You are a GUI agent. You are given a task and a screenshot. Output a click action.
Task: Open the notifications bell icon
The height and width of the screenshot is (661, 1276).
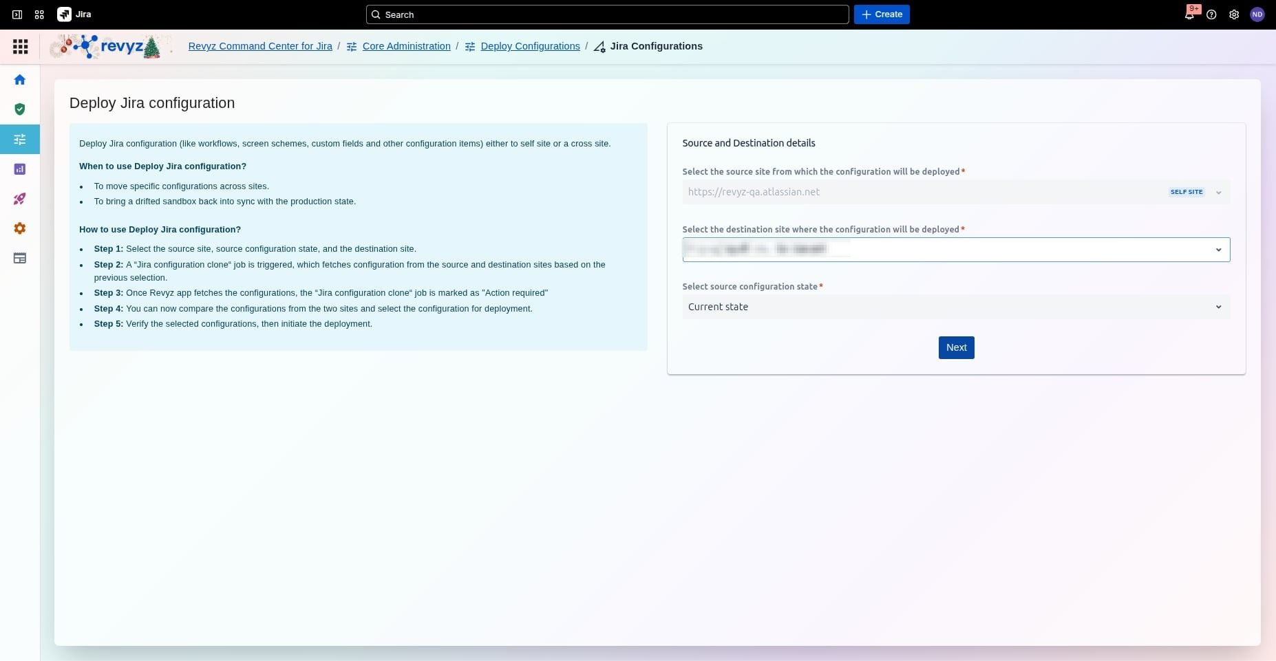tap(1189, 14)
